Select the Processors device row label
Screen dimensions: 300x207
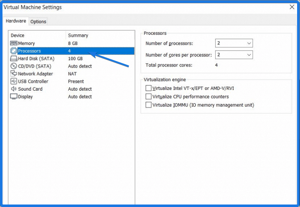[29, 51]
